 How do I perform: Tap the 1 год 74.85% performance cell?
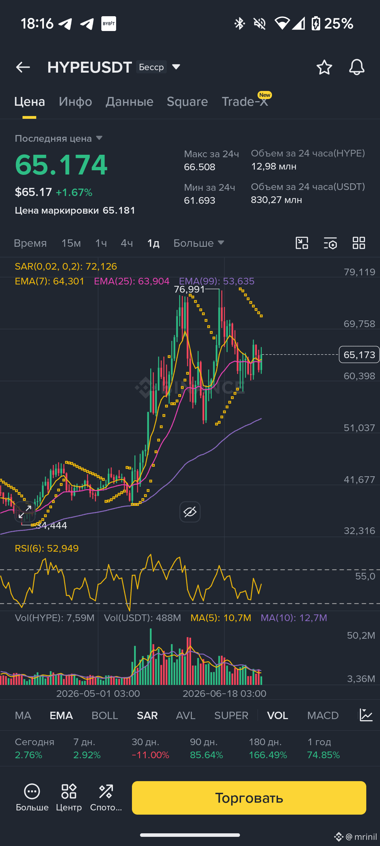click(324, 748)
